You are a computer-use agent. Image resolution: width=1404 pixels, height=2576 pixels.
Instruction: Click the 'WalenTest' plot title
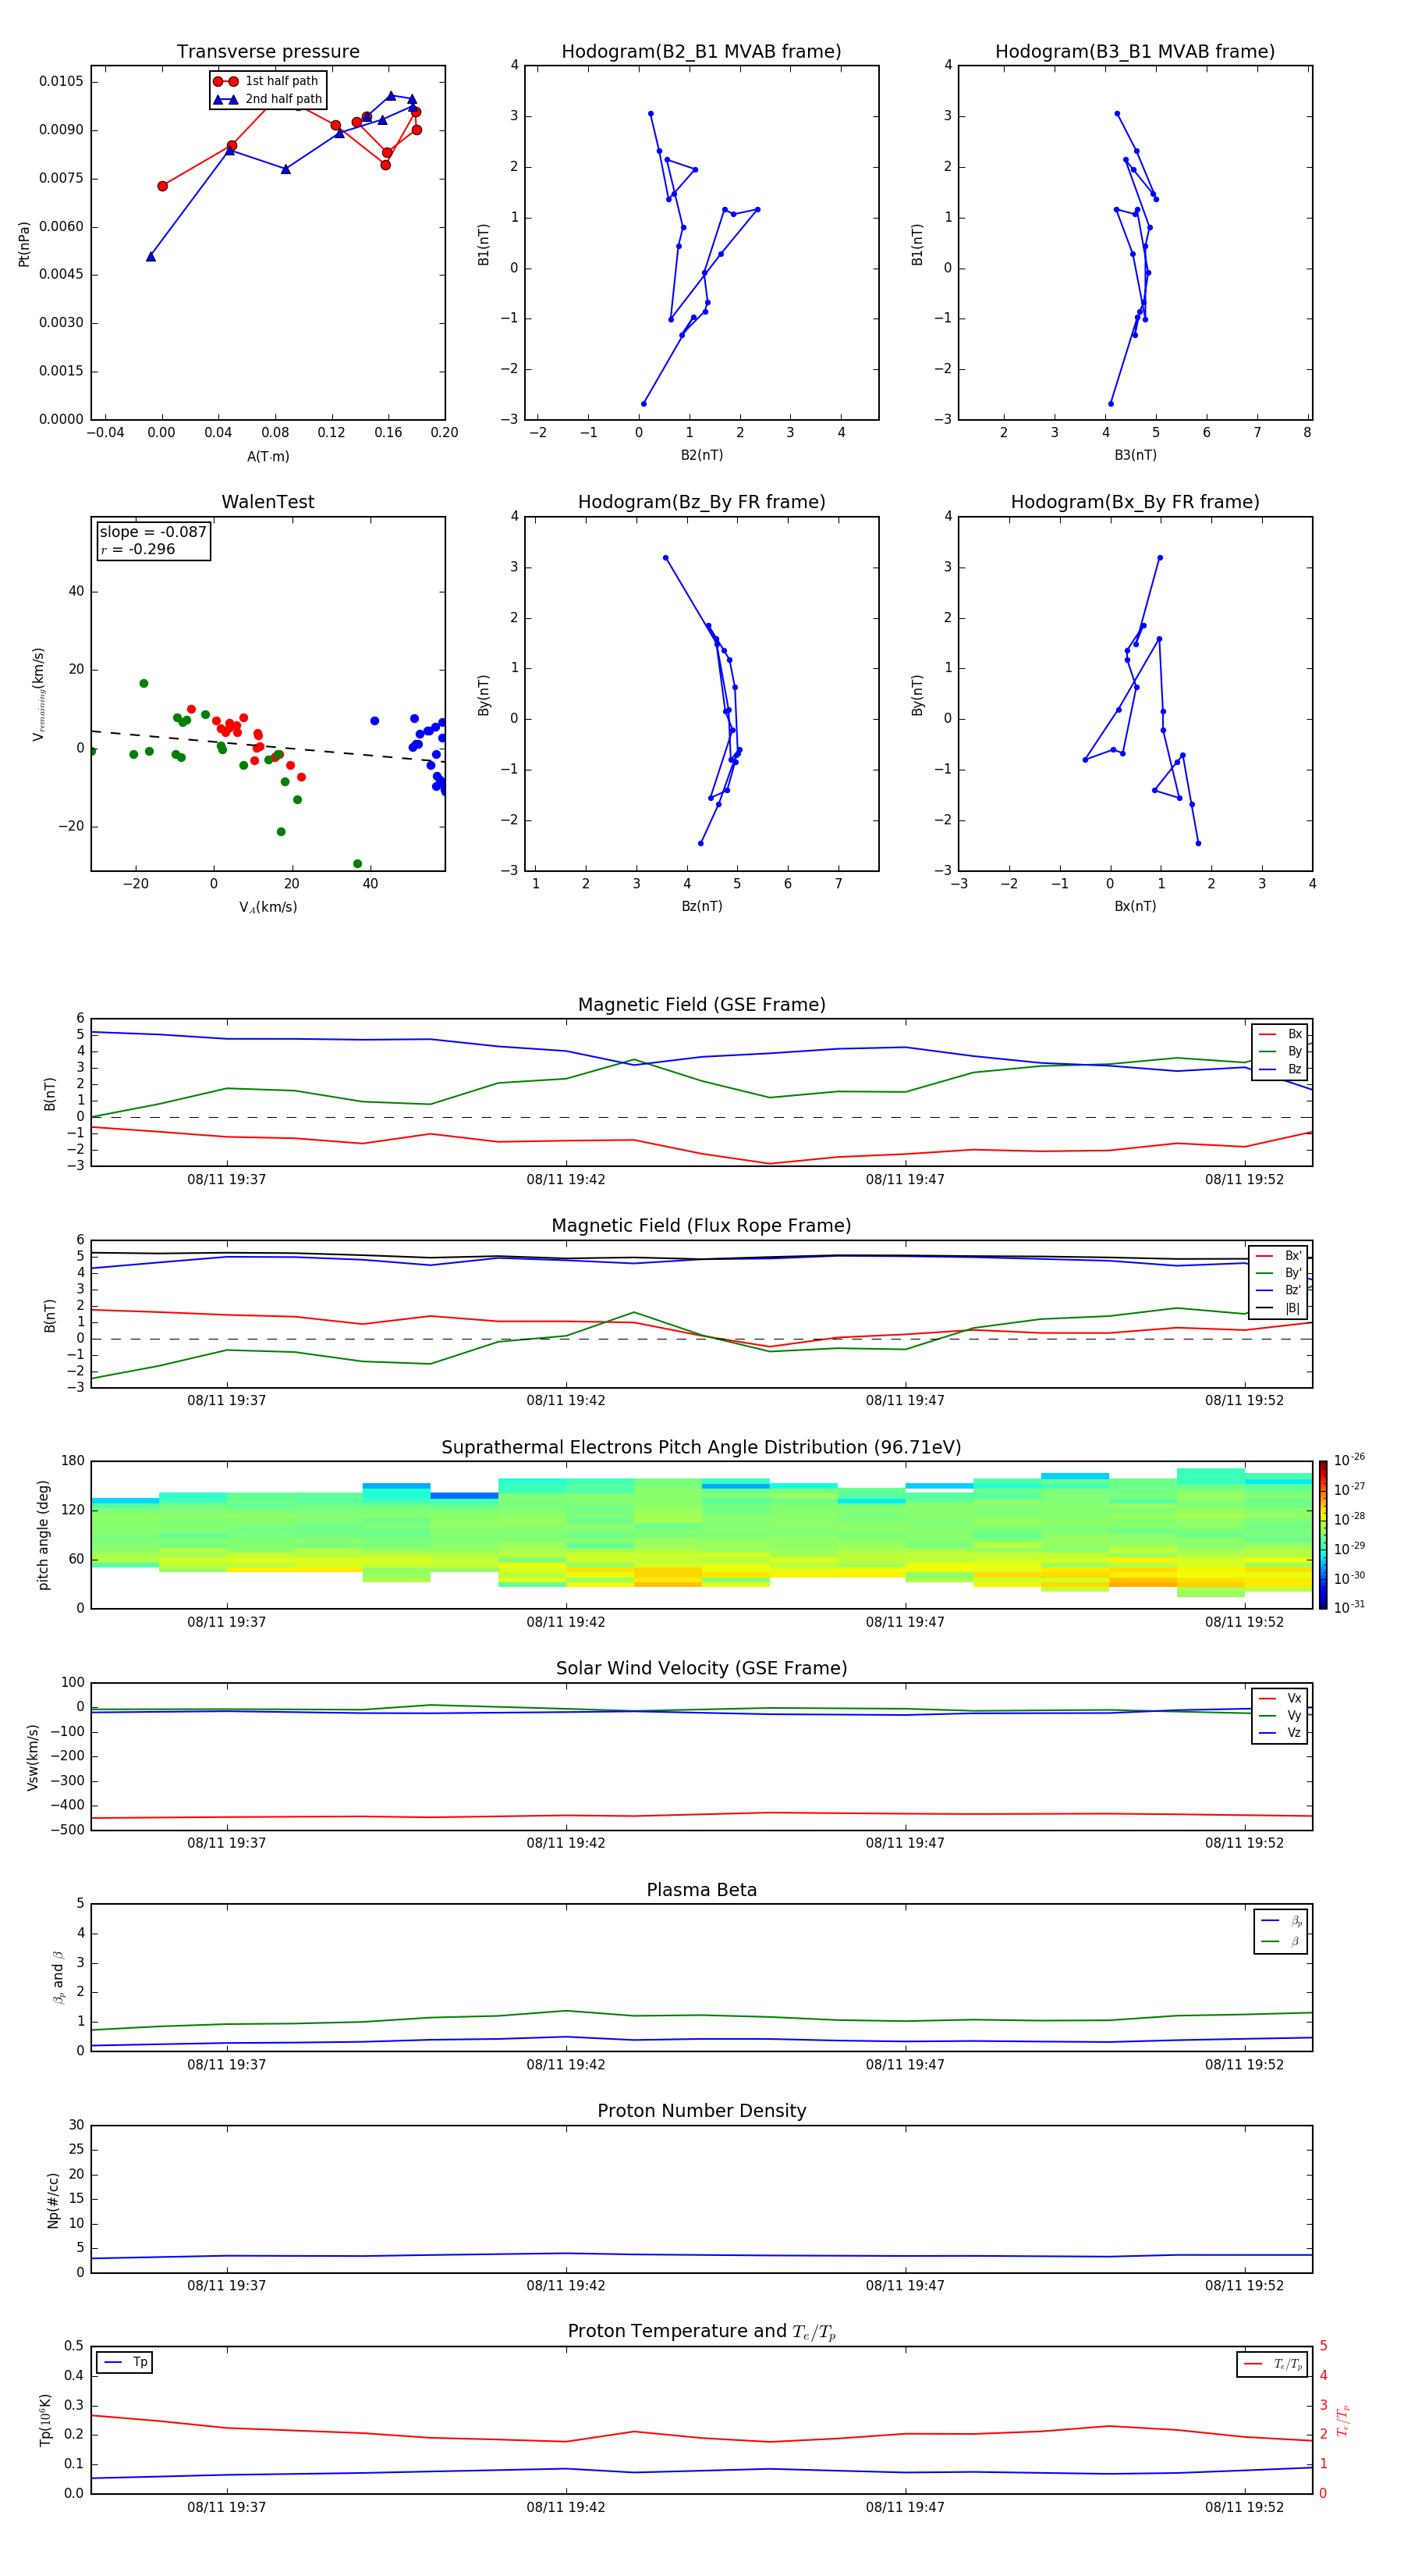[268, 502]
